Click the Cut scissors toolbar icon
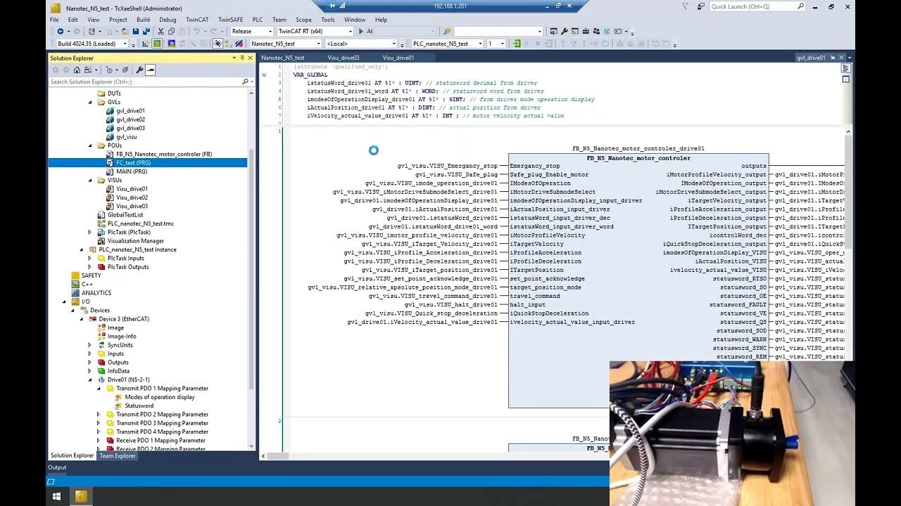901x506 pixels. click(x=160, y=32)
